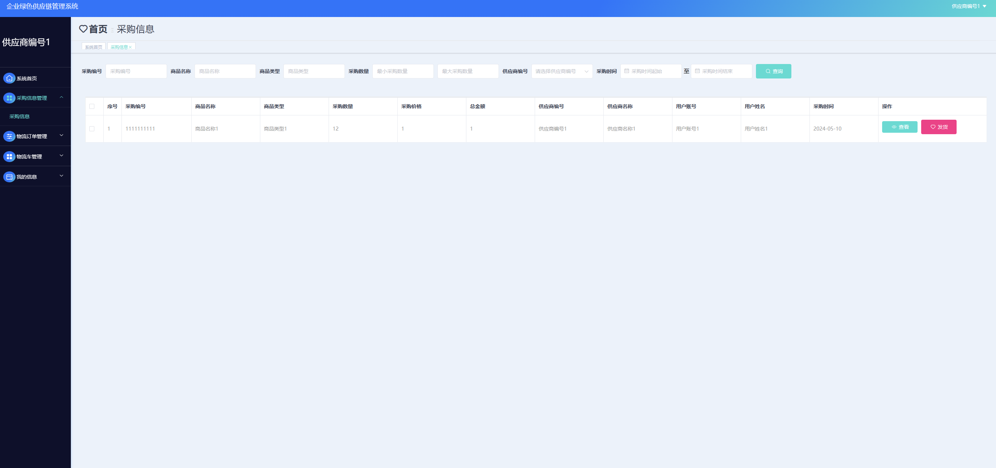Image resolution: width=996 pixels, height=468 pixels.
Task: Select the 采购信息 submenu item
Action: tap(19, 116)
